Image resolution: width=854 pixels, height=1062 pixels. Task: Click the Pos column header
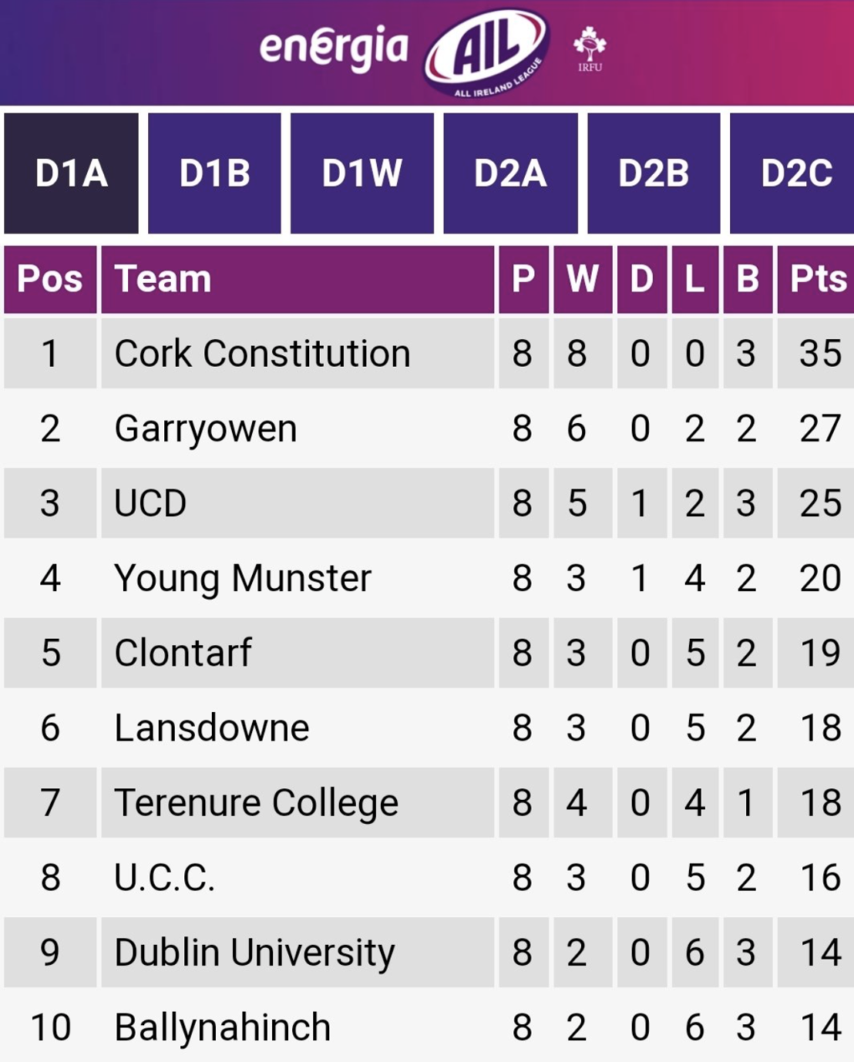tap(50, 280)
